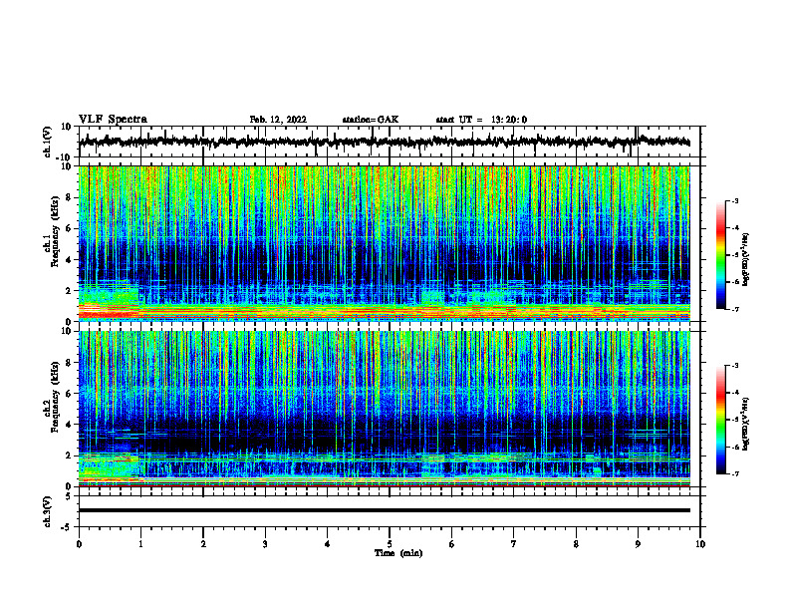Click the "8" kHz tick on ch.1 spectrogram
789x610 pixels.
[x=70, y=197]
